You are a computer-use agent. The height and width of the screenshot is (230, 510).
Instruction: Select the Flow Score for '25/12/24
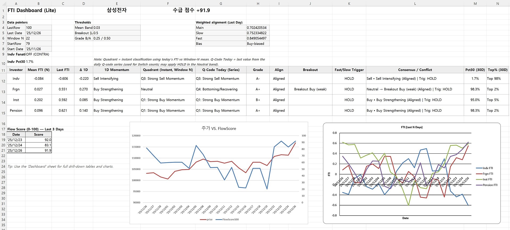tap(39, 145)
